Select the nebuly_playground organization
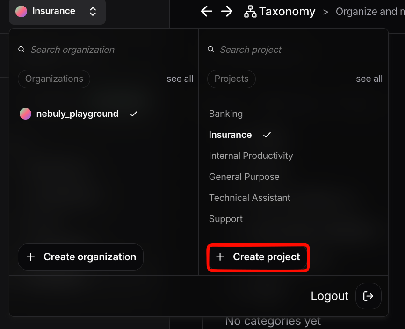 (x=79, y=114)
